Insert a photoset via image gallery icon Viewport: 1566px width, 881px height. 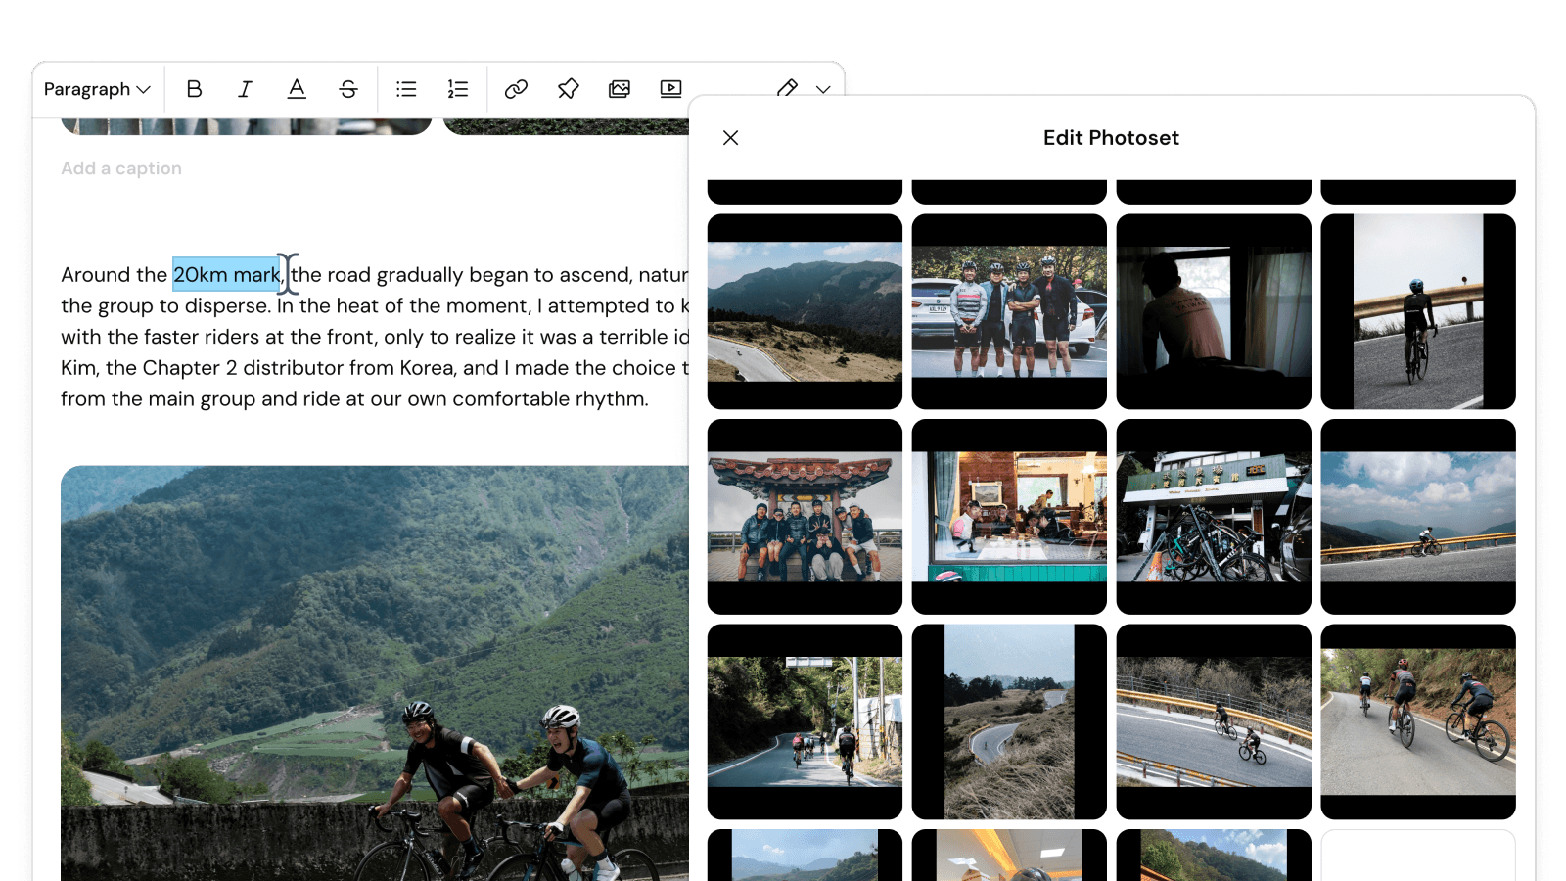coord(620,89)
